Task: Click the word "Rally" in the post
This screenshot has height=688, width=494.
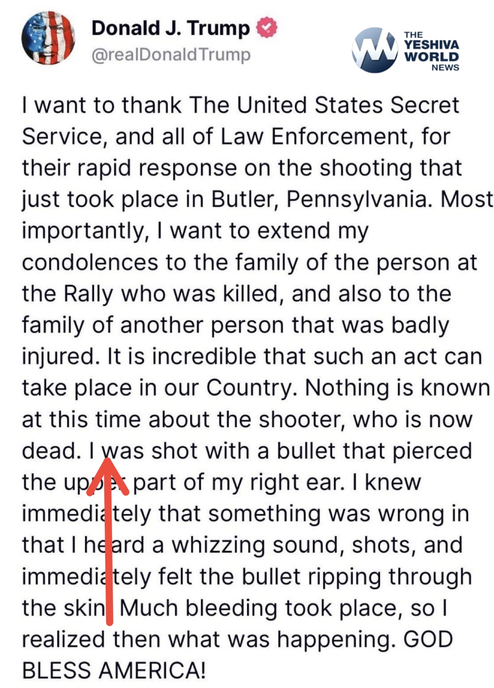Action: point(88,294)
